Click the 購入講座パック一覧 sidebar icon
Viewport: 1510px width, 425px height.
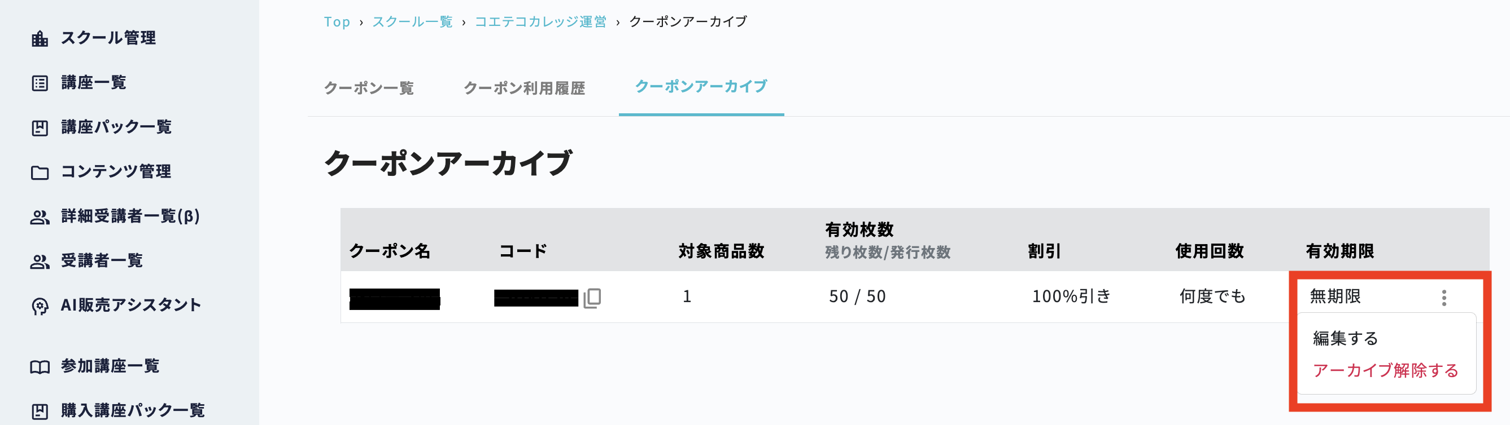coord(40,411)
